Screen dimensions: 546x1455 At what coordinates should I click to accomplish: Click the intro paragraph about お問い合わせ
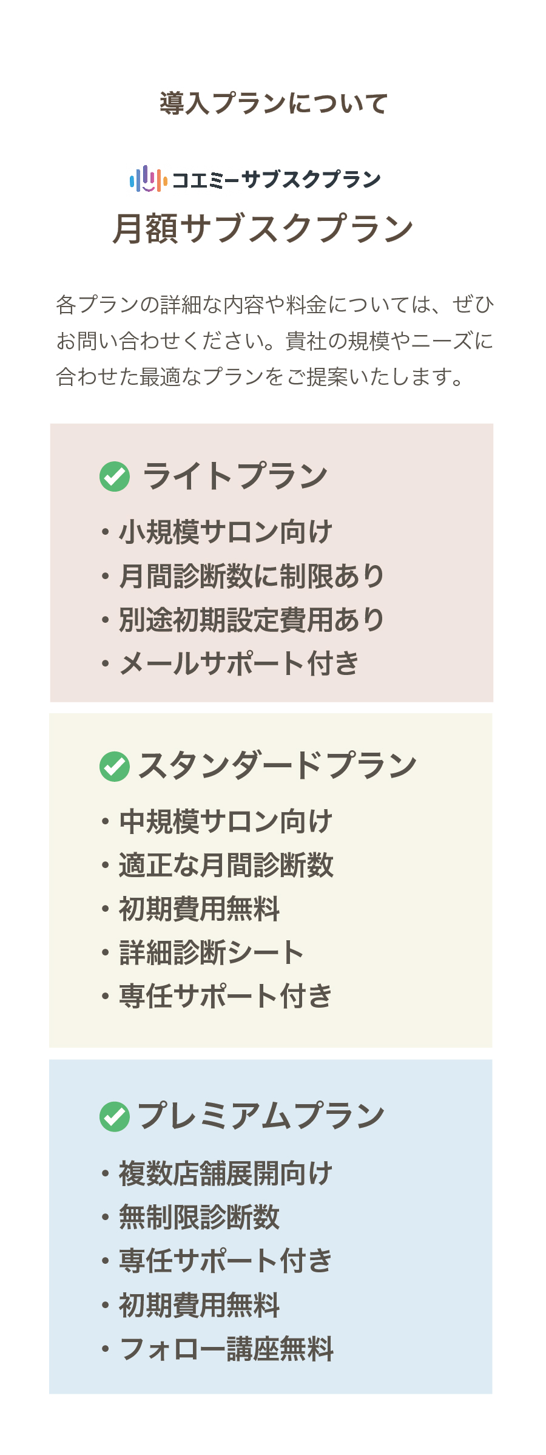point(275,341)
